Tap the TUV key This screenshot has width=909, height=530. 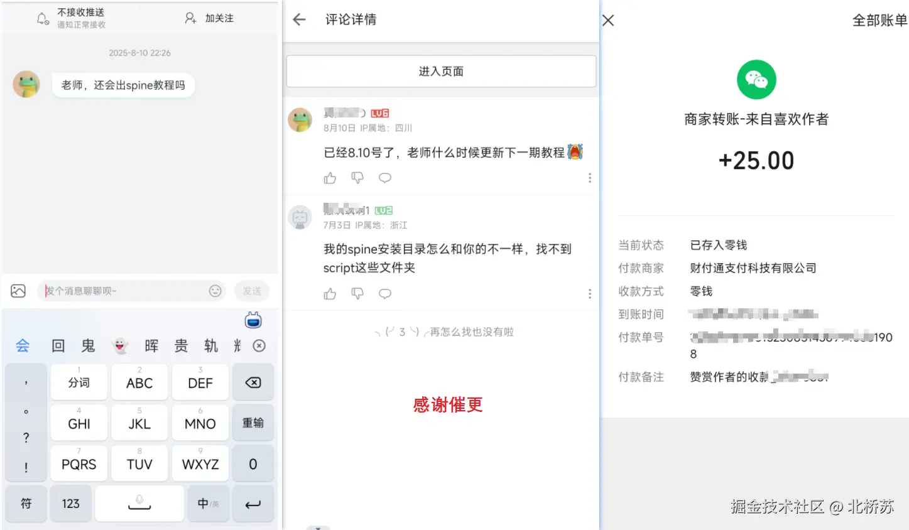[139, 463]
